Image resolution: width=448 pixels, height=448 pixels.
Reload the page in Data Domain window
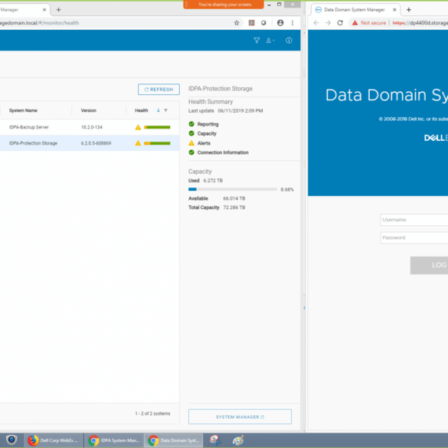[340, 23]
